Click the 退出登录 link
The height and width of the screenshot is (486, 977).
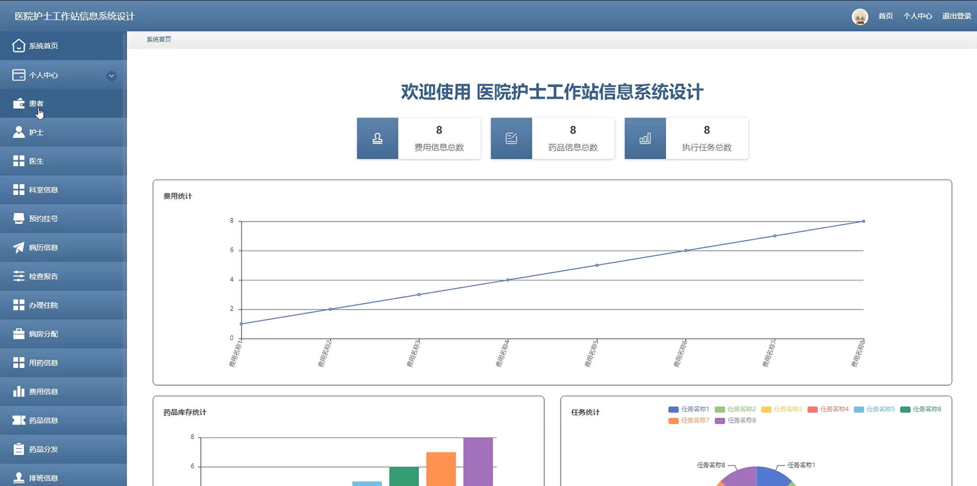click(956, 16)
